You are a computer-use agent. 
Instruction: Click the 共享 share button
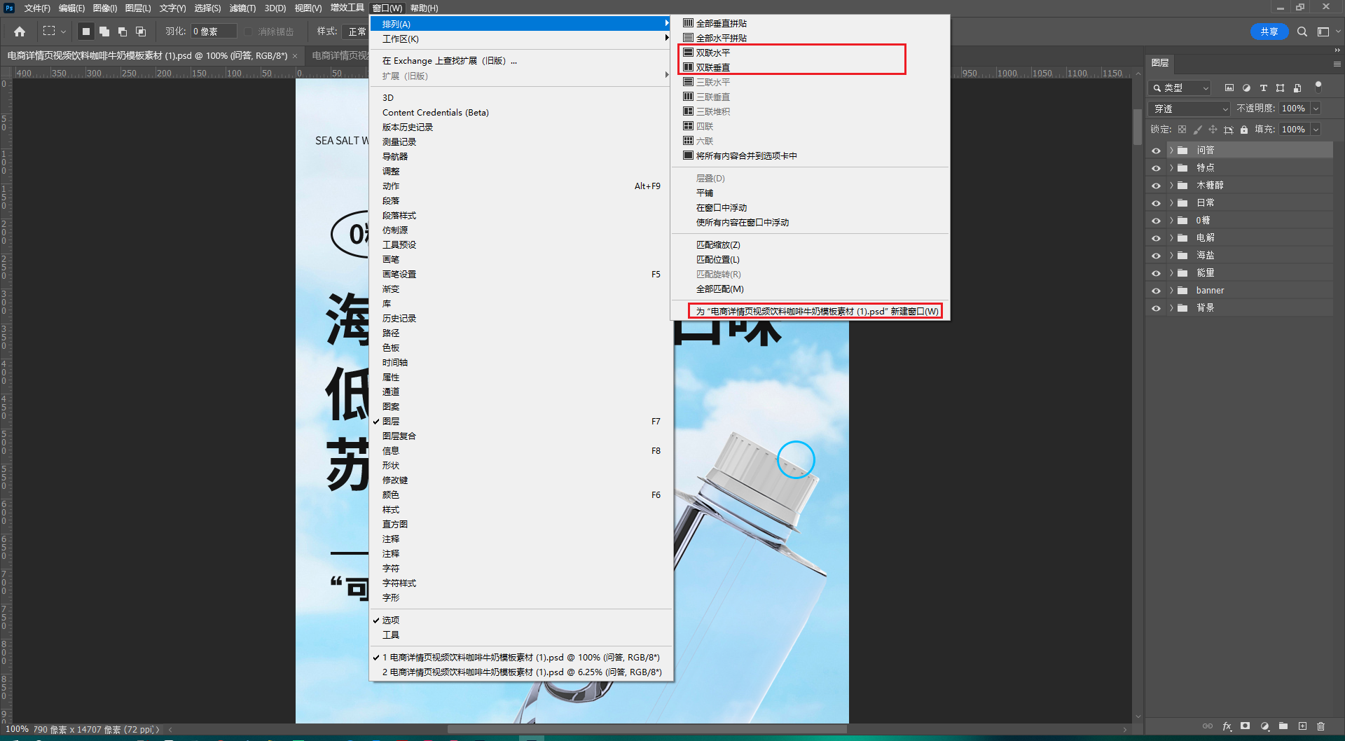pos(1269,32)
